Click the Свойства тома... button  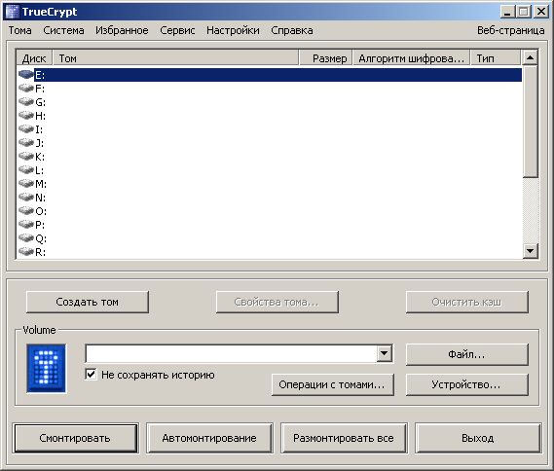277,302
